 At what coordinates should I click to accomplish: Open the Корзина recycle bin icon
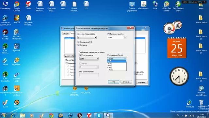(x=201, y=104)
